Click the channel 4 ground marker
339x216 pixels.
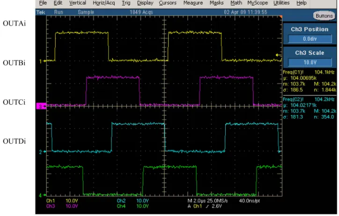(43, 195)
